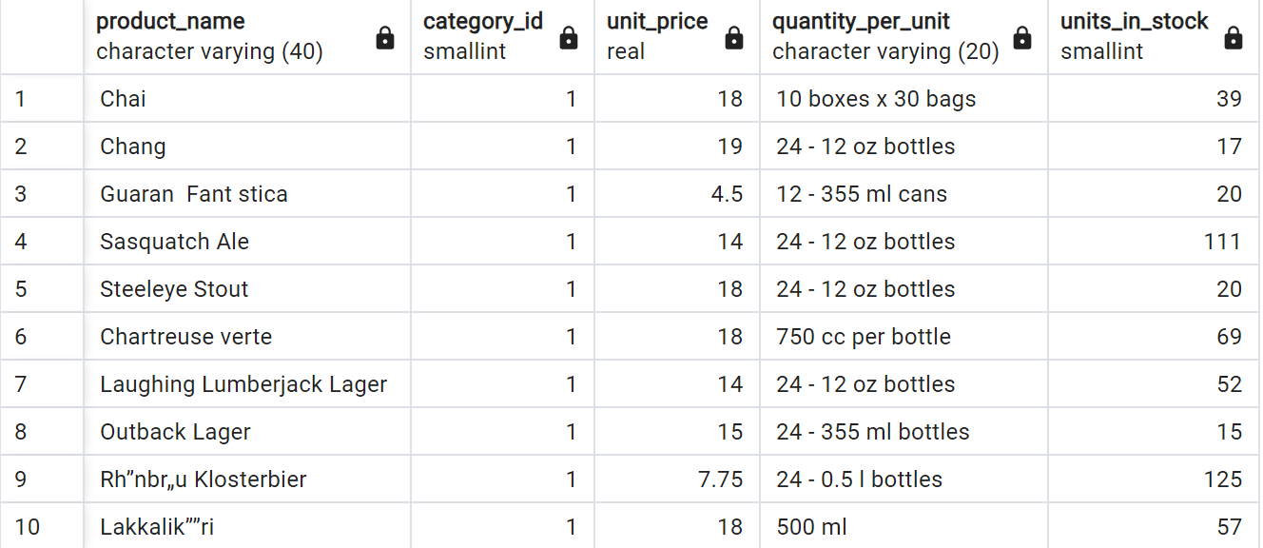Click the lock icon in units_in_stock column
The width and height of the screenshot is (1263, 548).
tap(1233, 37)
